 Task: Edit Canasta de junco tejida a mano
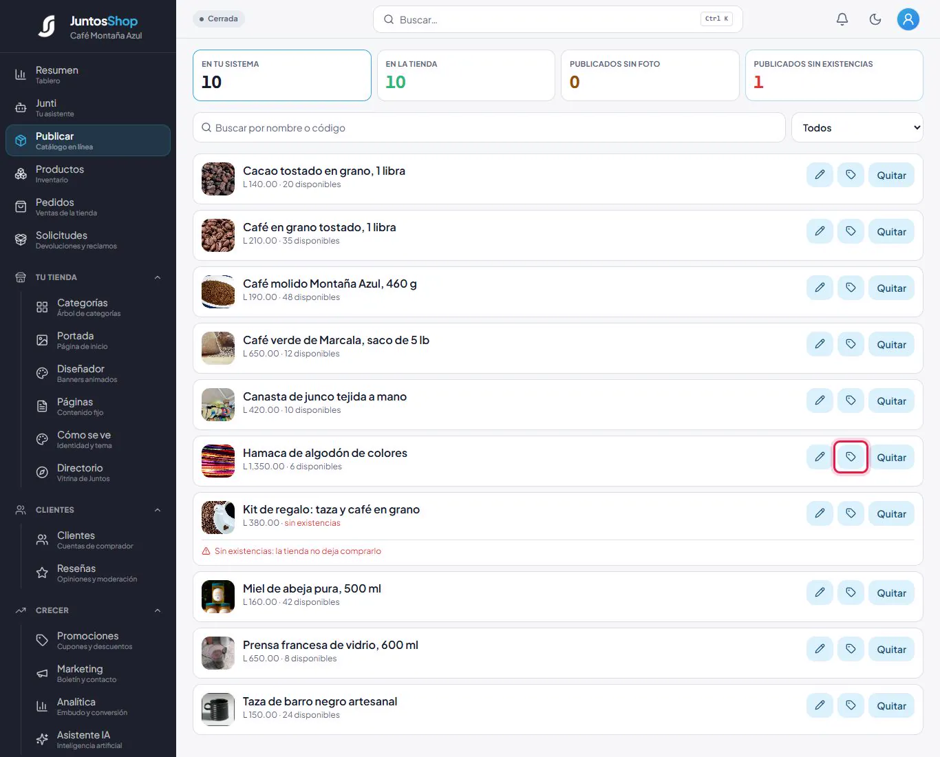(820, 401)
